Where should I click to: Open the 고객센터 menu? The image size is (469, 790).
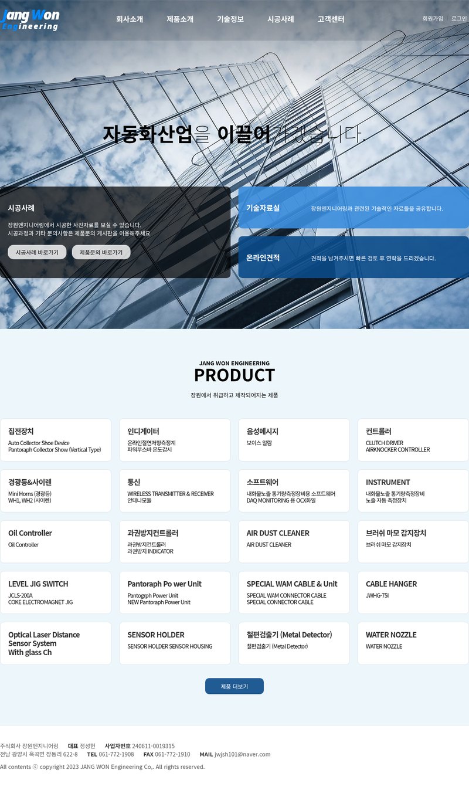[331, 19]
